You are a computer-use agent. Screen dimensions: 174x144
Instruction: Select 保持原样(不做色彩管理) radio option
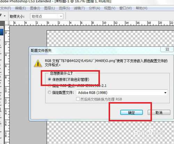click(49, 79)
